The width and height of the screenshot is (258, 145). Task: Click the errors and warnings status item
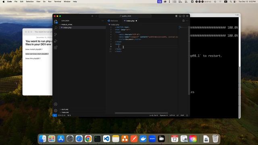click(62, 116)
